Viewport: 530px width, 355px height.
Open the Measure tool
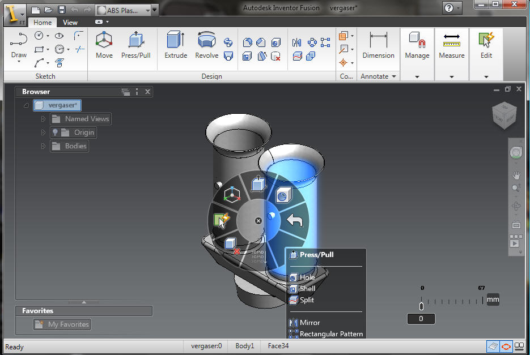[452, 45]
